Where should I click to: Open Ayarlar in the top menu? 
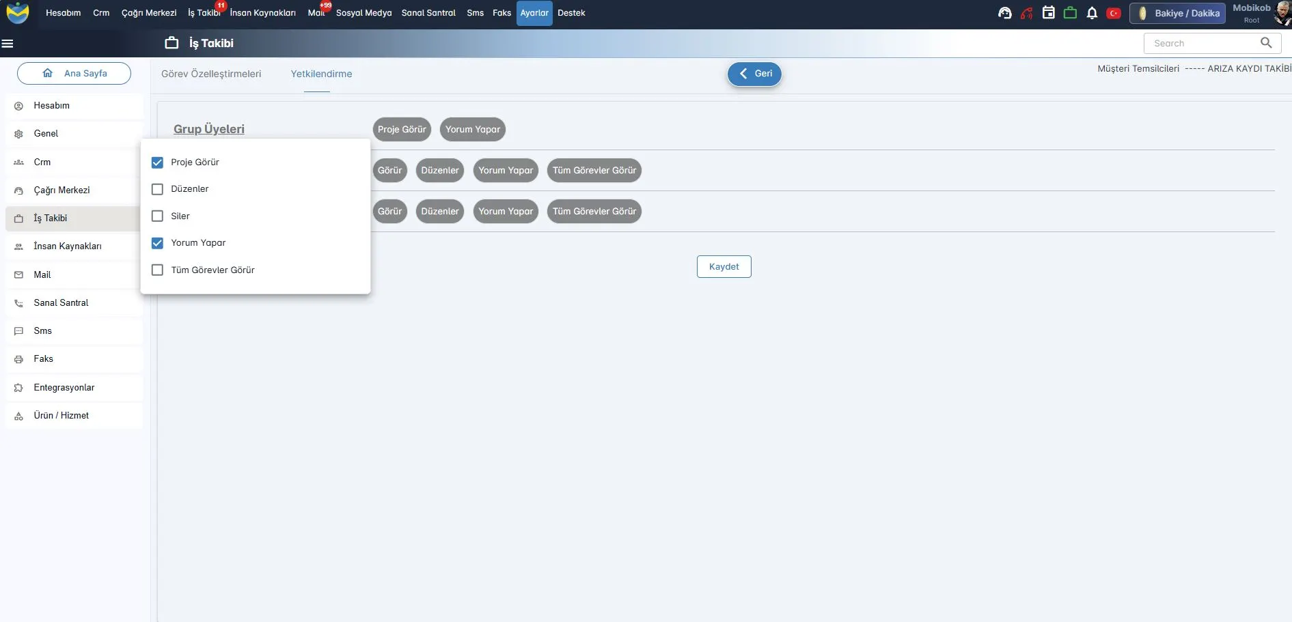click(x=534, y=13)
